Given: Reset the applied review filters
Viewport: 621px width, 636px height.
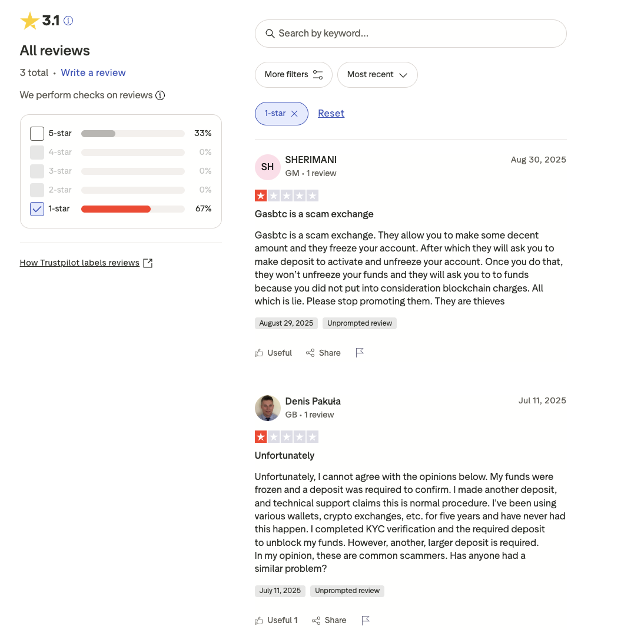Looking at the screenshot, I should (x=331, y=114).
